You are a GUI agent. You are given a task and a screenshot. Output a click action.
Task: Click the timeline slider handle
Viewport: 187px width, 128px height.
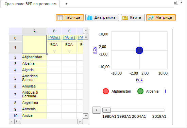coord(106,110)
